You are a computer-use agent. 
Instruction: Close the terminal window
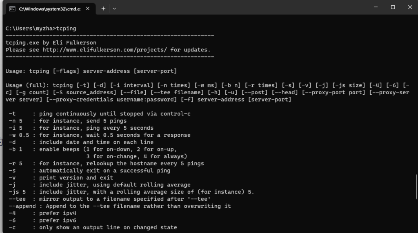[x=410, y=7]
